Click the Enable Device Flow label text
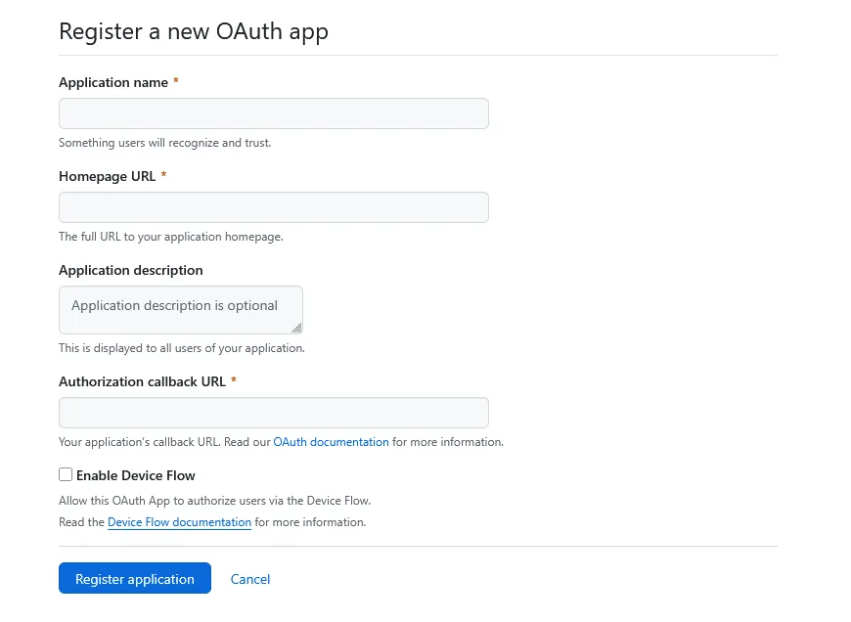The height and width of the screenshot is (622, 851). 136,475
